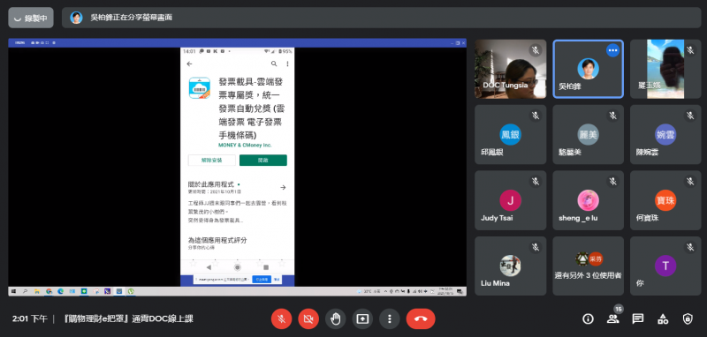Open the more options menu in call controls
Screen dimensions: 707x337
pyautogui.click(x=390, y=319)
